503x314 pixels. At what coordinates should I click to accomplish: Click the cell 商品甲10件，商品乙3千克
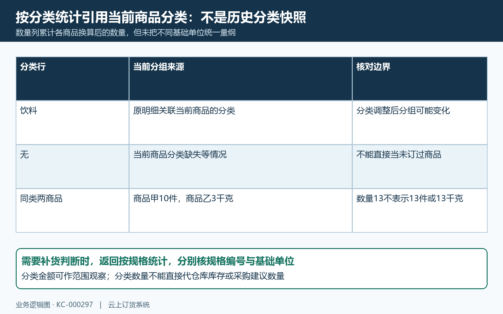click(x=240, y=211)
